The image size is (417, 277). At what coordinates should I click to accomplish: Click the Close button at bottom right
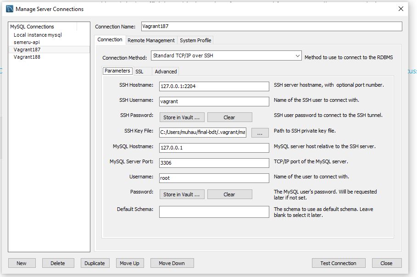click(387, 263)
